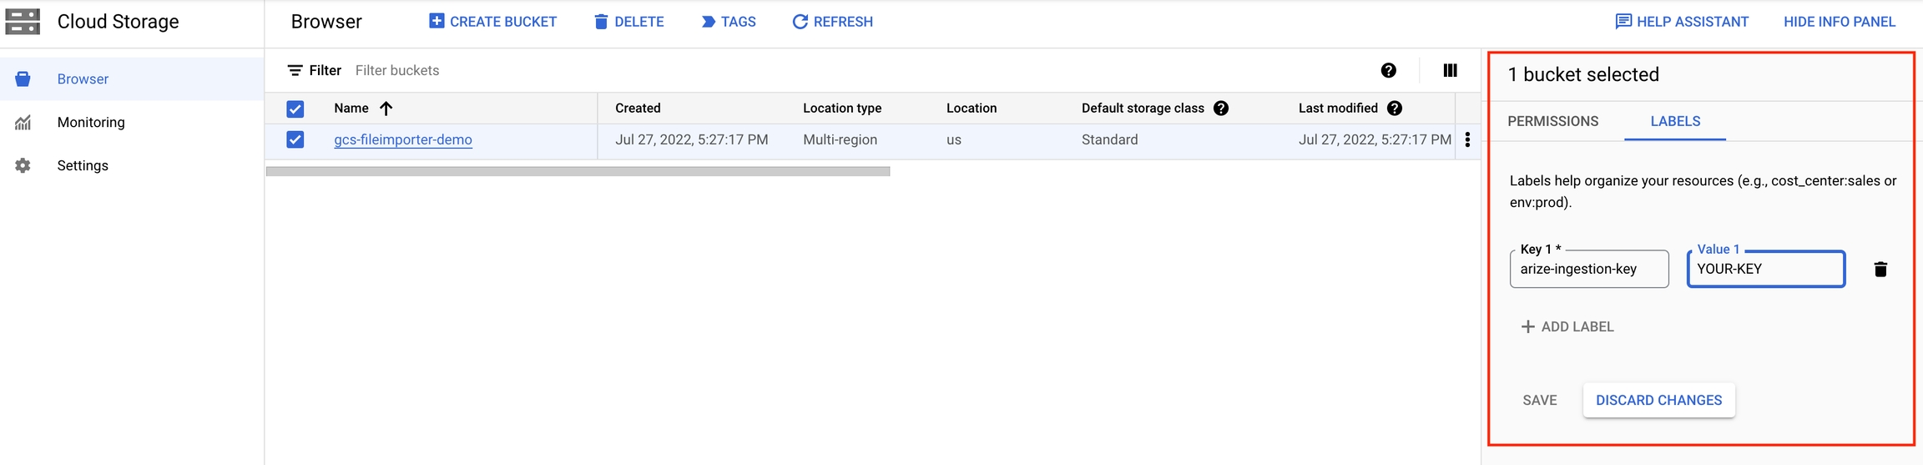The image size is (1923, 465).
Task: Open Tags for the selected bucket
Action: coord(729,22)
